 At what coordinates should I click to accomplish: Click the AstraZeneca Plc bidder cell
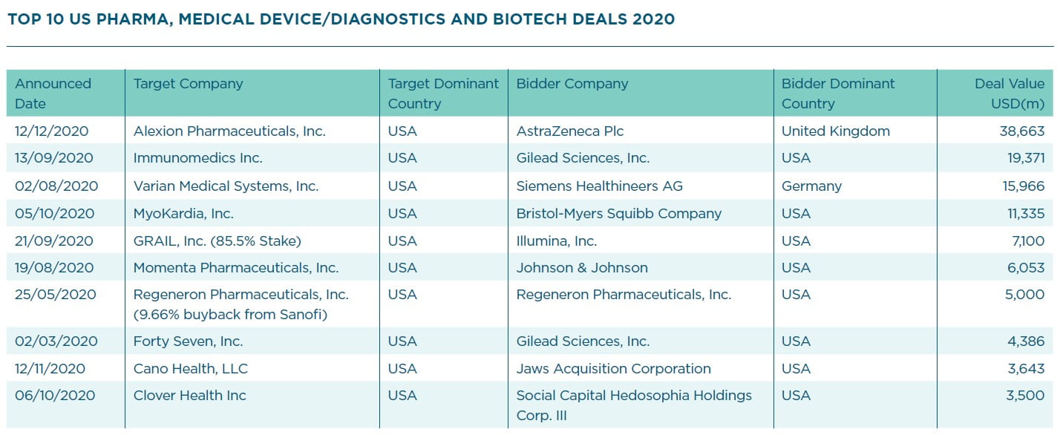coord(570,131)
